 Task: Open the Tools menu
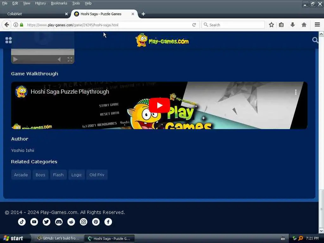coord(76,3)
